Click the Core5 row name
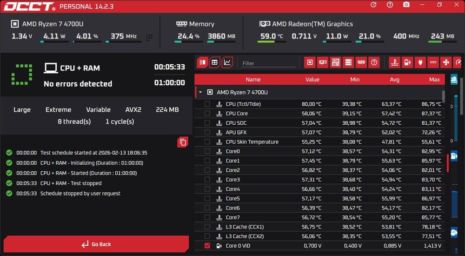Viewport: 465px width, 256px height. pos(233,198)
